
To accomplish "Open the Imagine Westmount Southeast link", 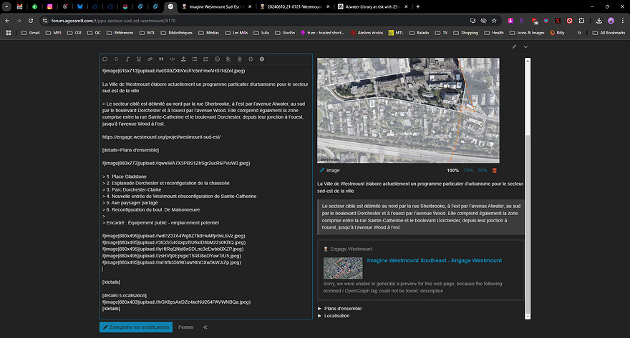I will [x=435, y=261].
